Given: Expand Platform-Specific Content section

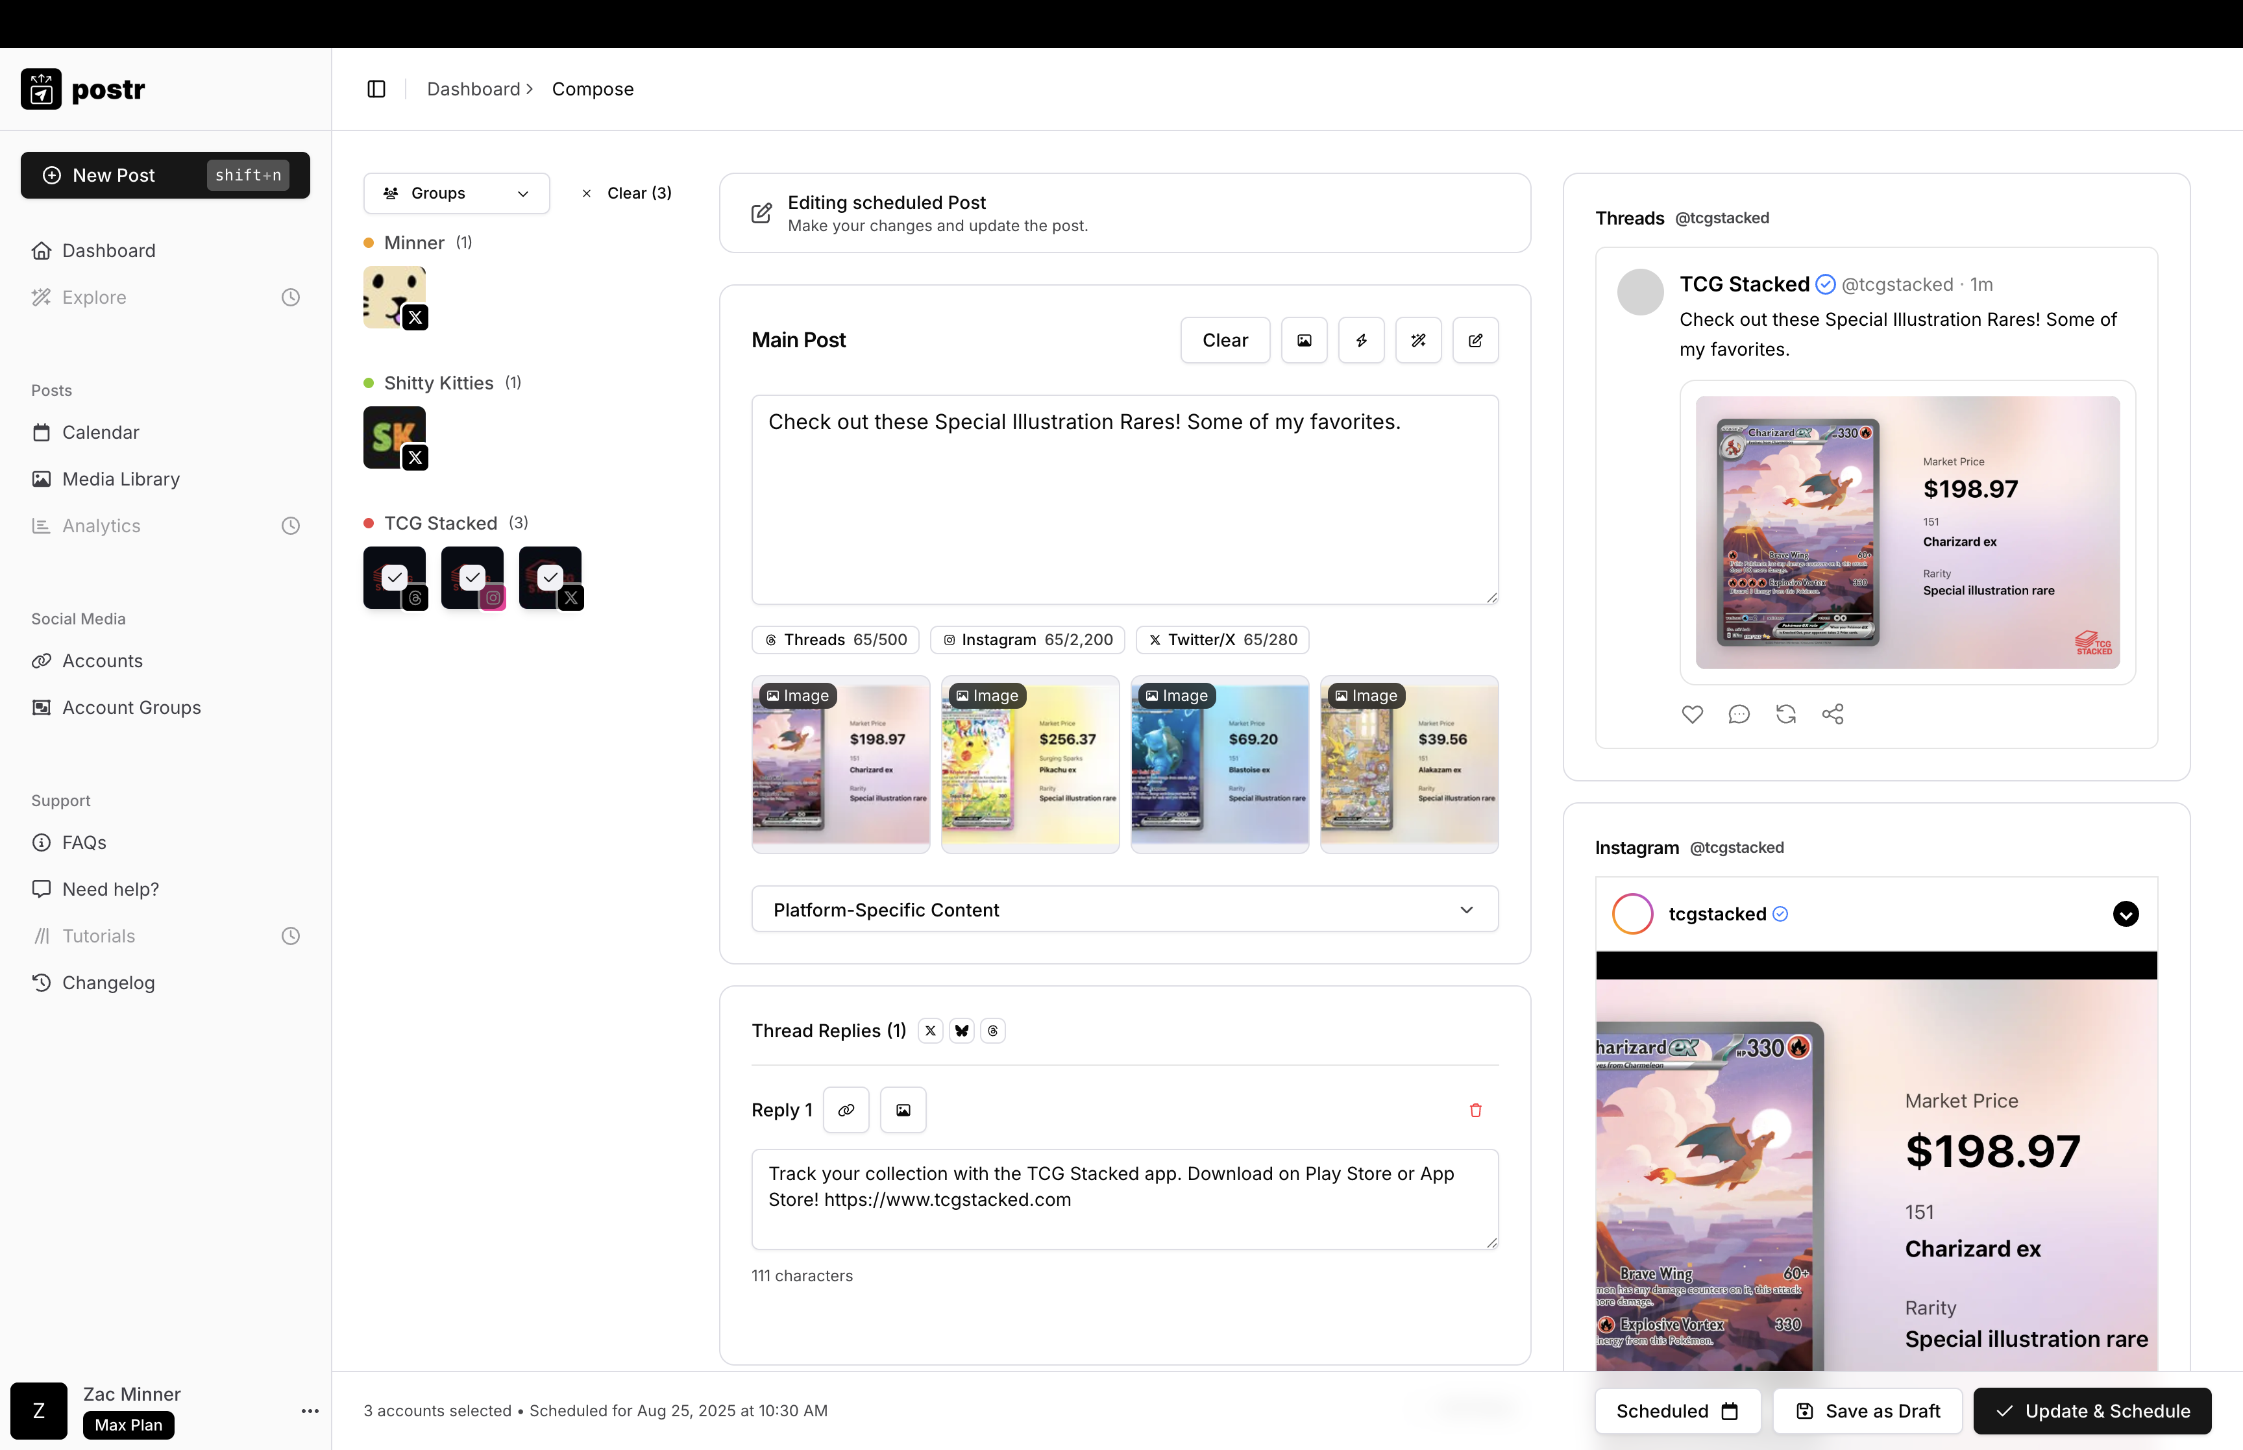Looking at the screenshot, I should coord(1124,909).
